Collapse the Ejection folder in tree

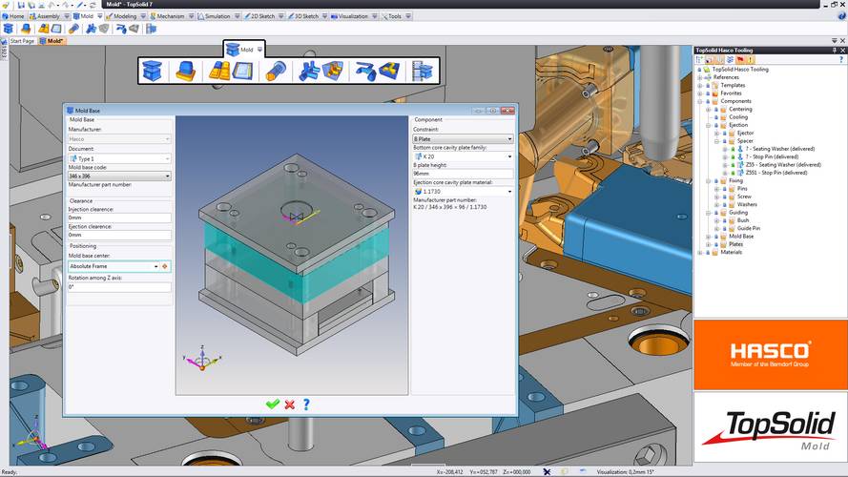click(x=708, y=125)
